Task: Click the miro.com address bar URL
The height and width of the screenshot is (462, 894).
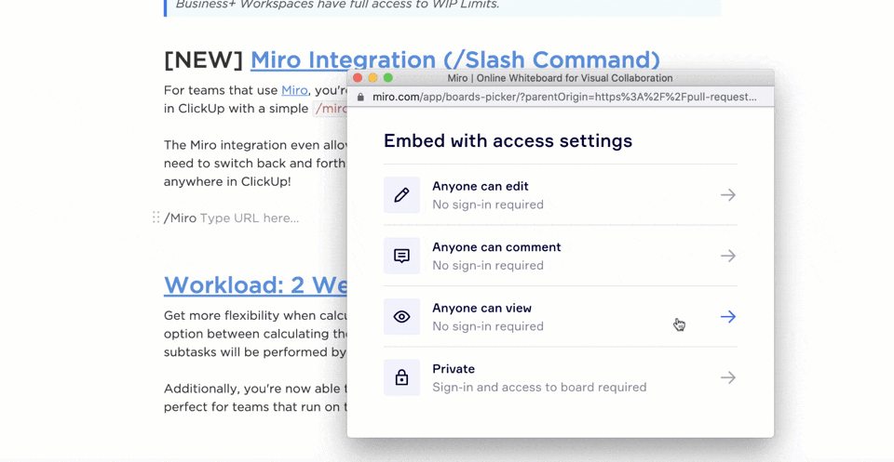Action: 564,97
